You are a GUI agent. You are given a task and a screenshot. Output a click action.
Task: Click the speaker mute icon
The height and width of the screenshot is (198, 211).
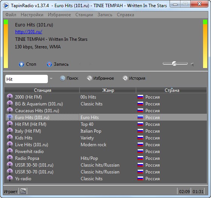click(x=193, y=64)
